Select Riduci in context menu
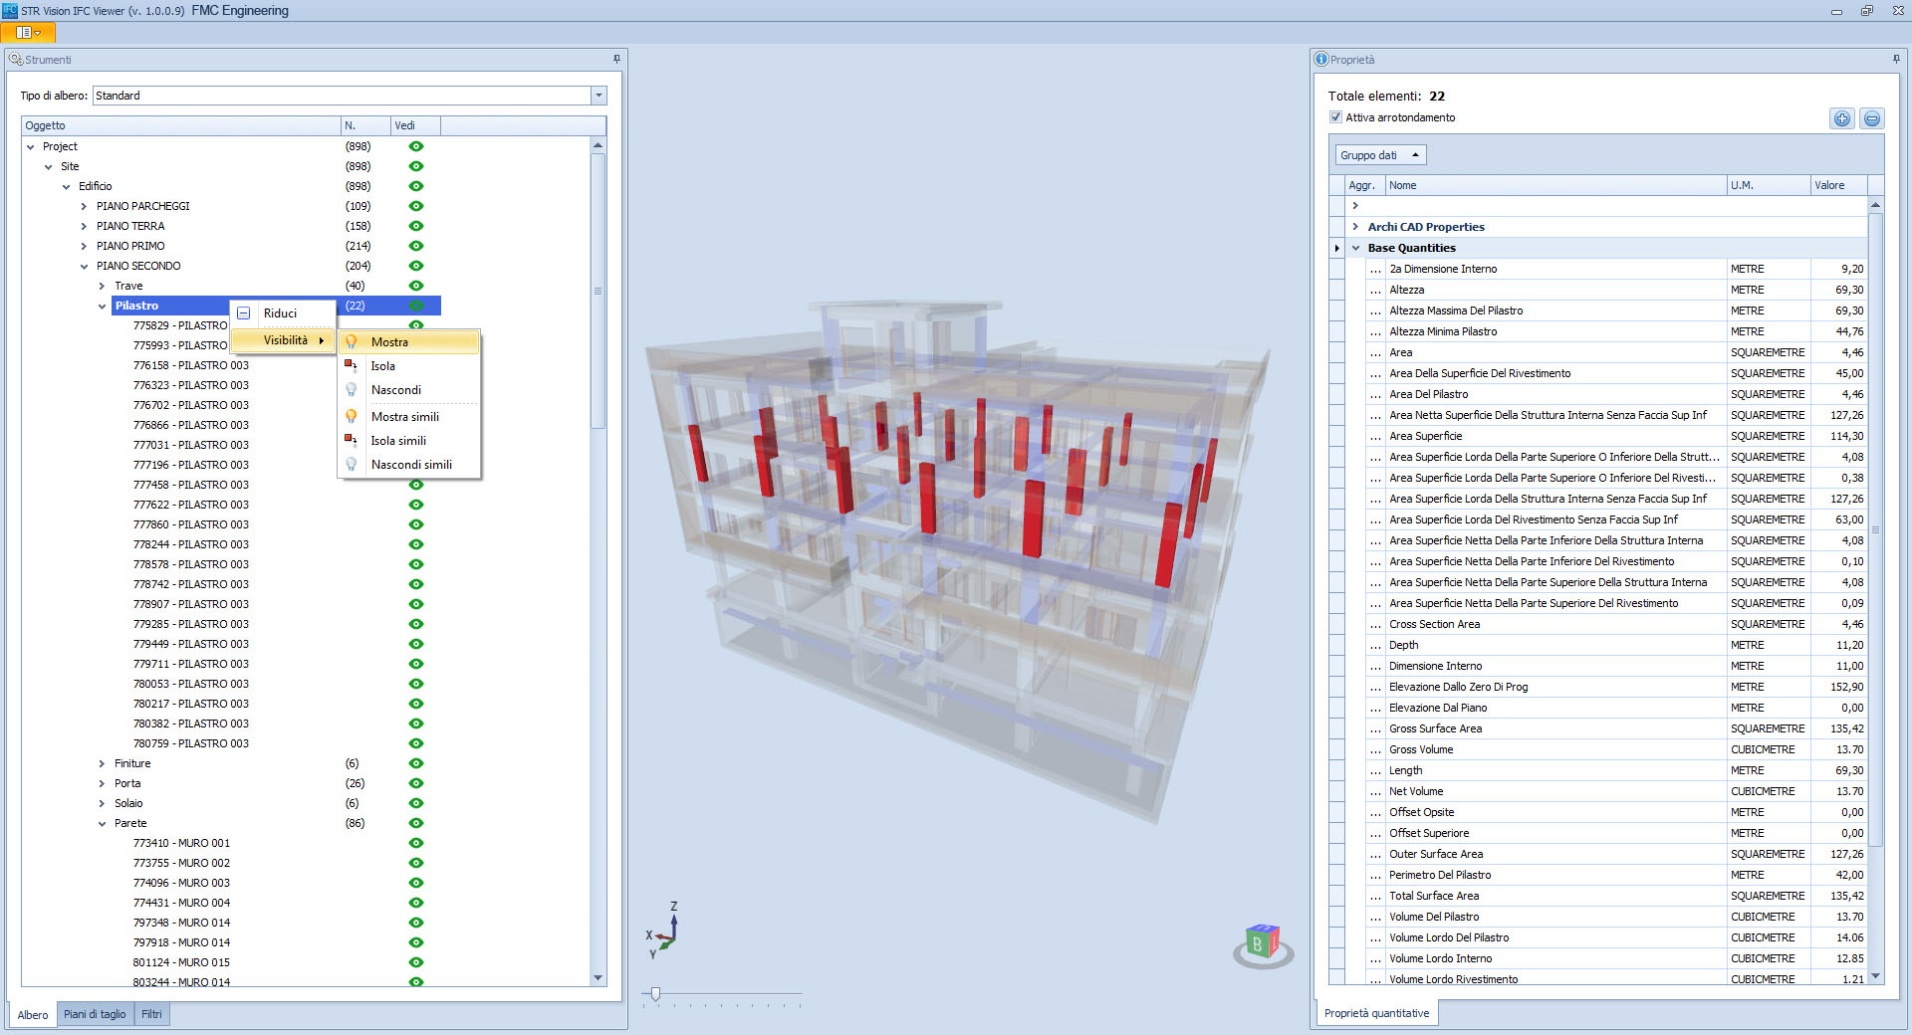Image resolution: width=1912 pixels, height=1035 pixels. (284, 313)
